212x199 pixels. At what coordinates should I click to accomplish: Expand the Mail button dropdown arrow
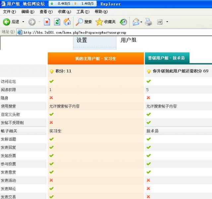click(x=141, y=22)
